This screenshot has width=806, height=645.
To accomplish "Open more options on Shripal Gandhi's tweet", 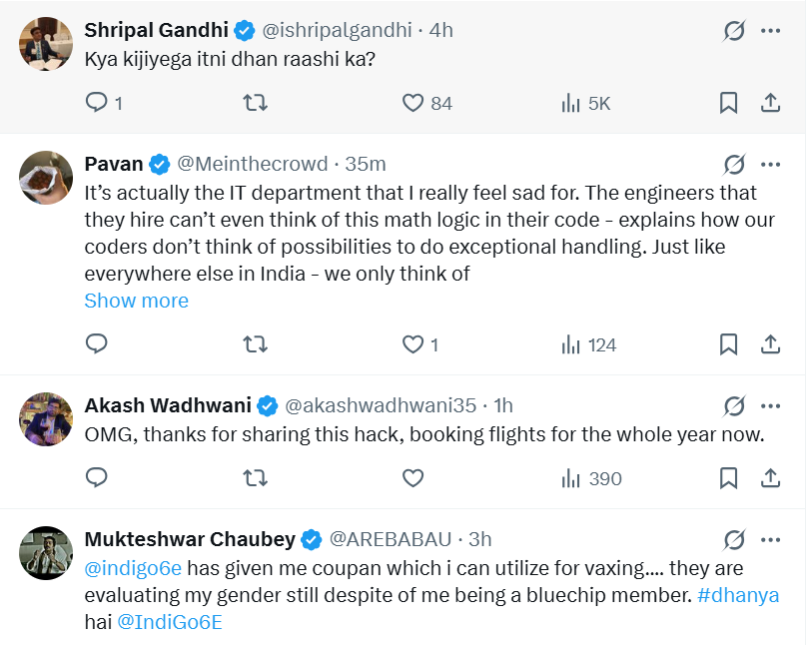I will coord(771,30).
